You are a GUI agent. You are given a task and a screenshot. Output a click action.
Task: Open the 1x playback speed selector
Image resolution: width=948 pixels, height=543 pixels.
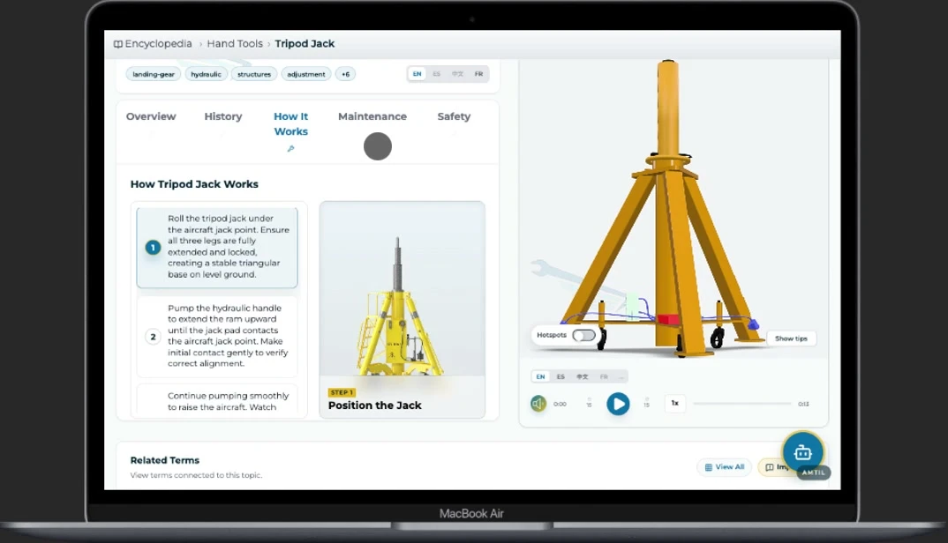click(x=675, y=403)
